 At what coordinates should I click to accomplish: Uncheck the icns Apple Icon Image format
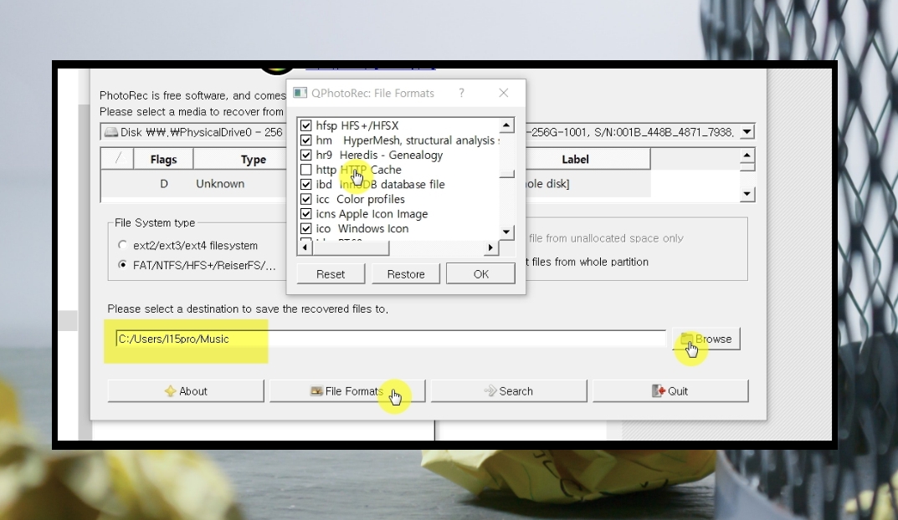305,214
